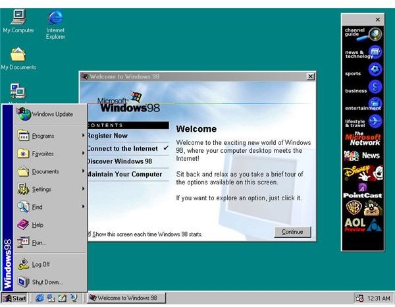The height and width of the screenshot is (307, 395).
Task: Click the Settings gear icon
Action: pyautogui.click(x=23, y=189)
